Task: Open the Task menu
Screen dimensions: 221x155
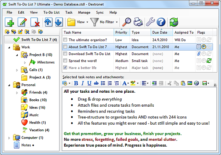Action: click(69, 12)
